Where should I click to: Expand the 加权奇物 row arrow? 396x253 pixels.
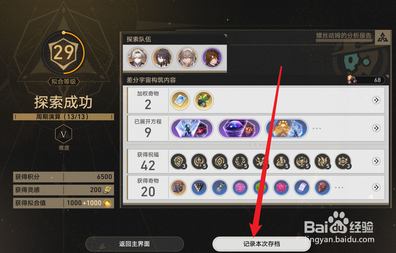[x=376, y=100]
